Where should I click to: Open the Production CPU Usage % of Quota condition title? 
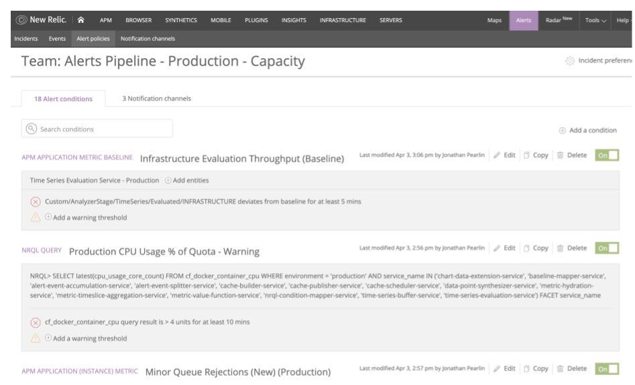[164, 252]
